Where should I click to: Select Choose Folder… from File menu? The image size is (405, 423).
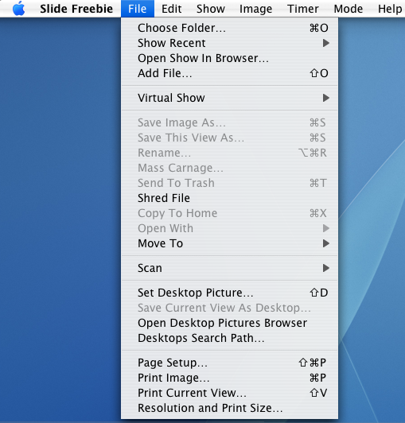coord(229,28)
